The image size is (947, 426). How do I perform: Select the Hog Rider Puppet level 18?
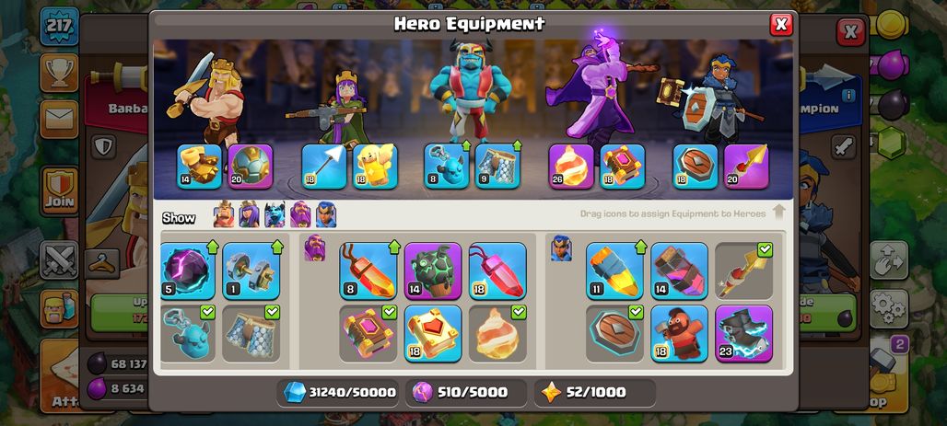[680, 334]
